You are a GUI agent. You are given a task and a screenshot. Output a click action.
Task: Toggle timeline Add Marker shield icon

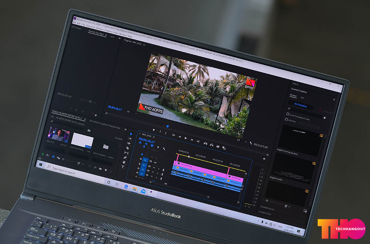[158, 147]
